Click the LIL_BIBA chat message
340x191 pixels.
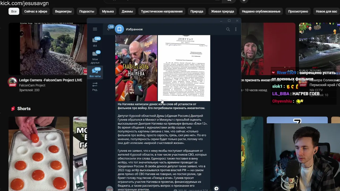click(x=296, y=94)
